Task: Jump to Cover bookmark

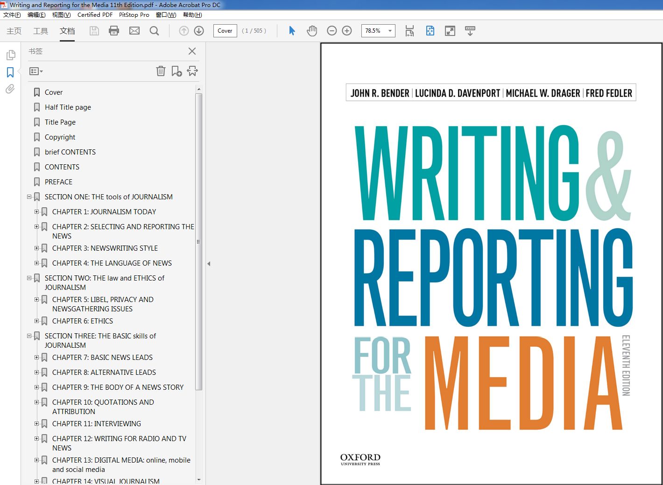Action: pyautogui.click(x=54, y=92)
